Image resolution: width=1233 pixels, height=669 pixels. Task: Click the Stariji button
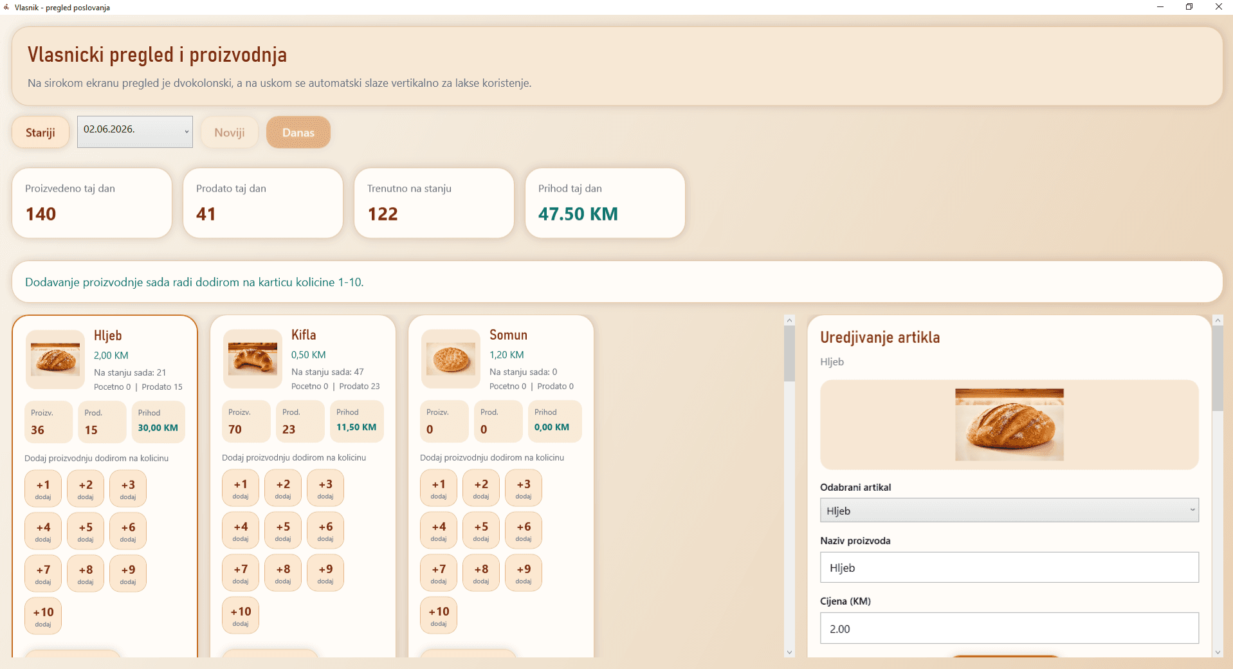tap(41, 133)
